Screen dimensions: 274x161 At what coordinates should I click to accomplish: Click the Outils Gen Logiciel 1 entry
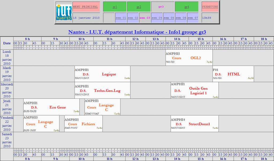pos(195,90)
